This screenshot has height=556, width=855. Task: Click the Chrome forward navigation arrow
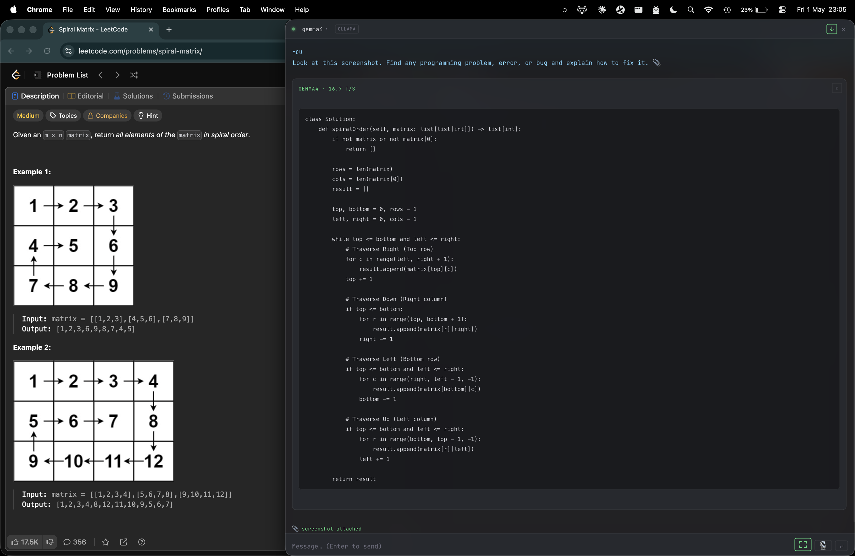coord(29,51)
